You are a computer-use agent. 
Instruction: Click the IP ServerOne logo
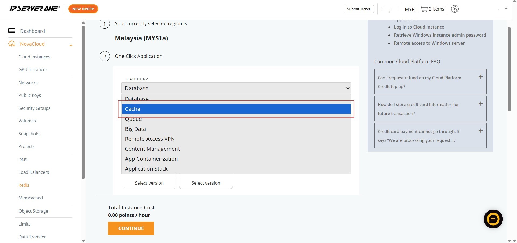click(34, 9)
